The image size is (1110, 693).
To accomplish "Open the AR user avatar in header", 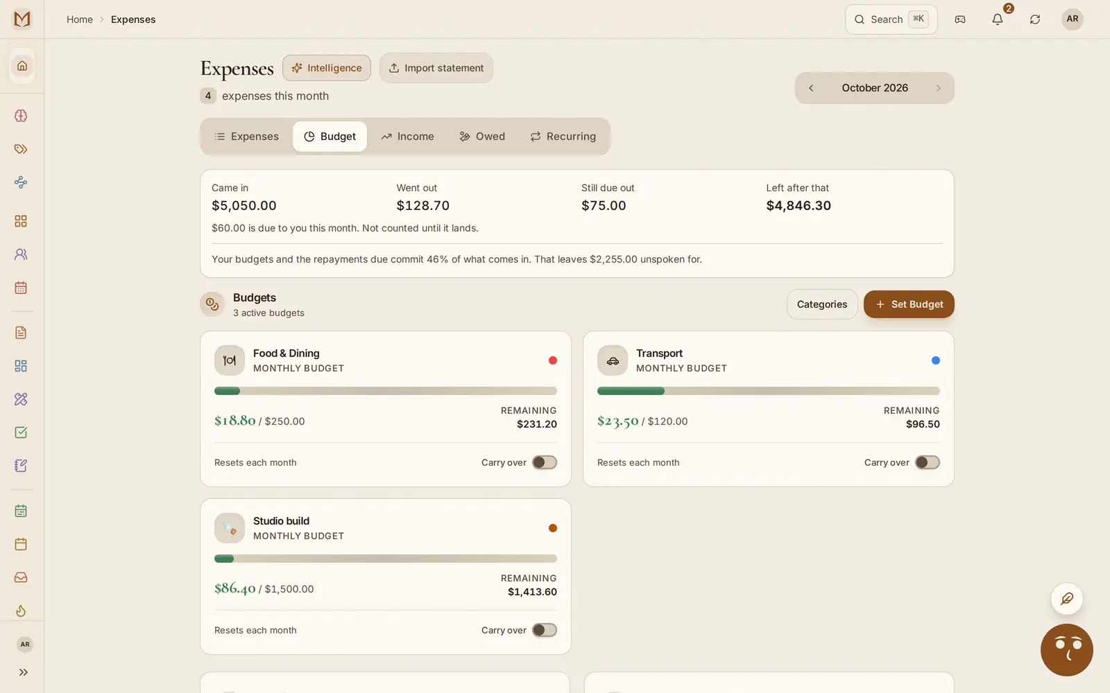I will (x=1073, y=19).
